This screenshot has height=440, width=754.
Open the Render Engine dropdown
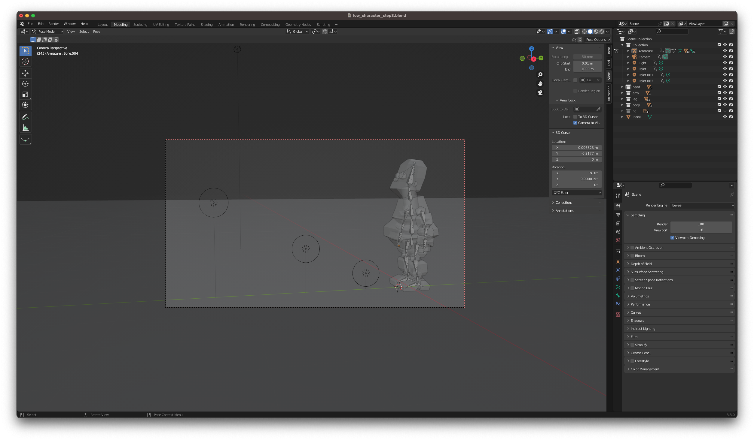(702, 205)
